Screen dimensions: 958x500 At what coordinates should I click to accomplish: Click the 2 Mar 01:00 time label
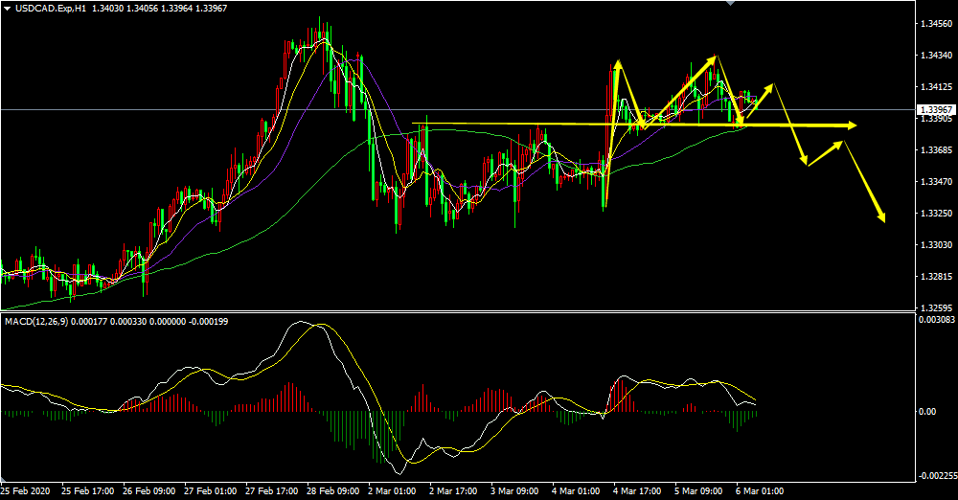(392, 490)
